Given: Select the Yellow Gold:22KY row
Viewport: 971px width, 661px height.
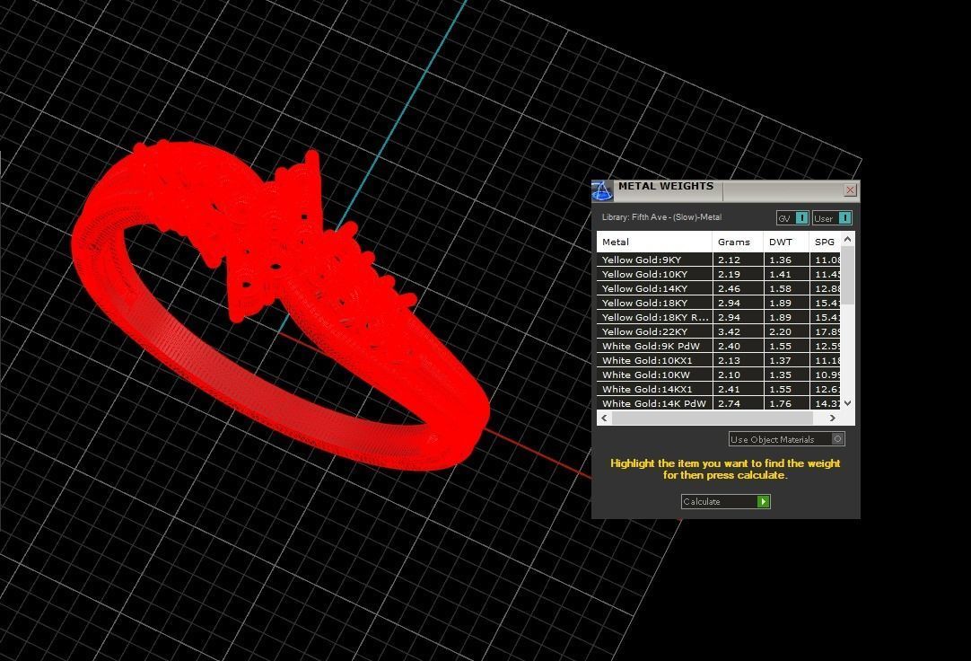Looking at the screenshot, I should pos(719,331).
